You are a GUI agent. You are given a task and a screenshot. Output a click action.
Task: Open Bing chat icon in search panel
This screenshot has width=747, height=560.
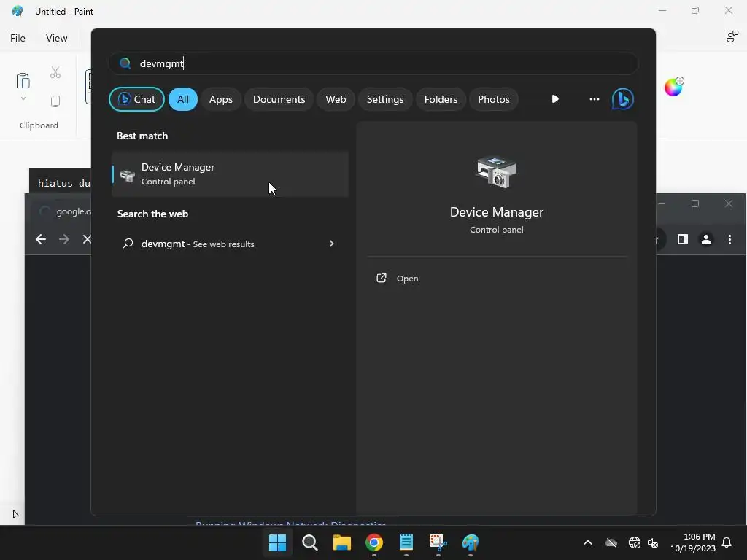coord(623,99)
